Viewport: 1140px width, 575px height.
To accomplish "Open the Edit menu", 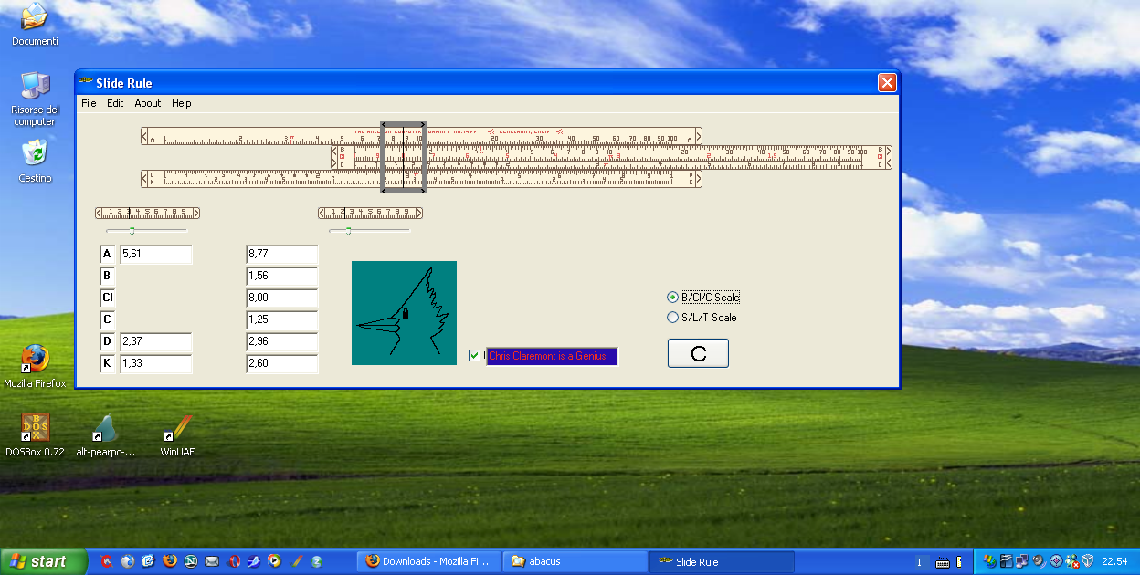I will (115, 103).
